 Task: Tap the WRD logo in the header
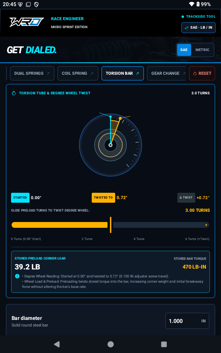tap(27, 22)
